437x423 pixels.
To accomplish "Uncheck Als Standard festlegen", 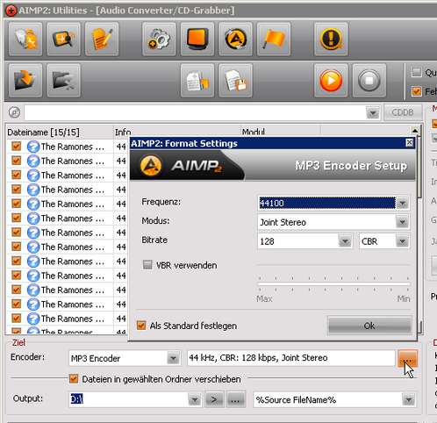I will 141,326.
